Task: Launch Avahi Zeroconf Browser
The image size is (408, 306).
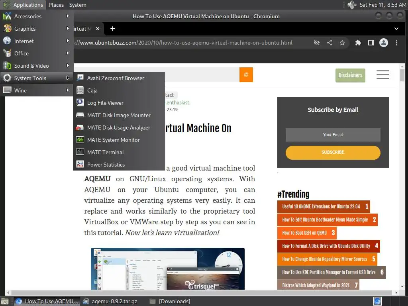Action: click(119, 78)
